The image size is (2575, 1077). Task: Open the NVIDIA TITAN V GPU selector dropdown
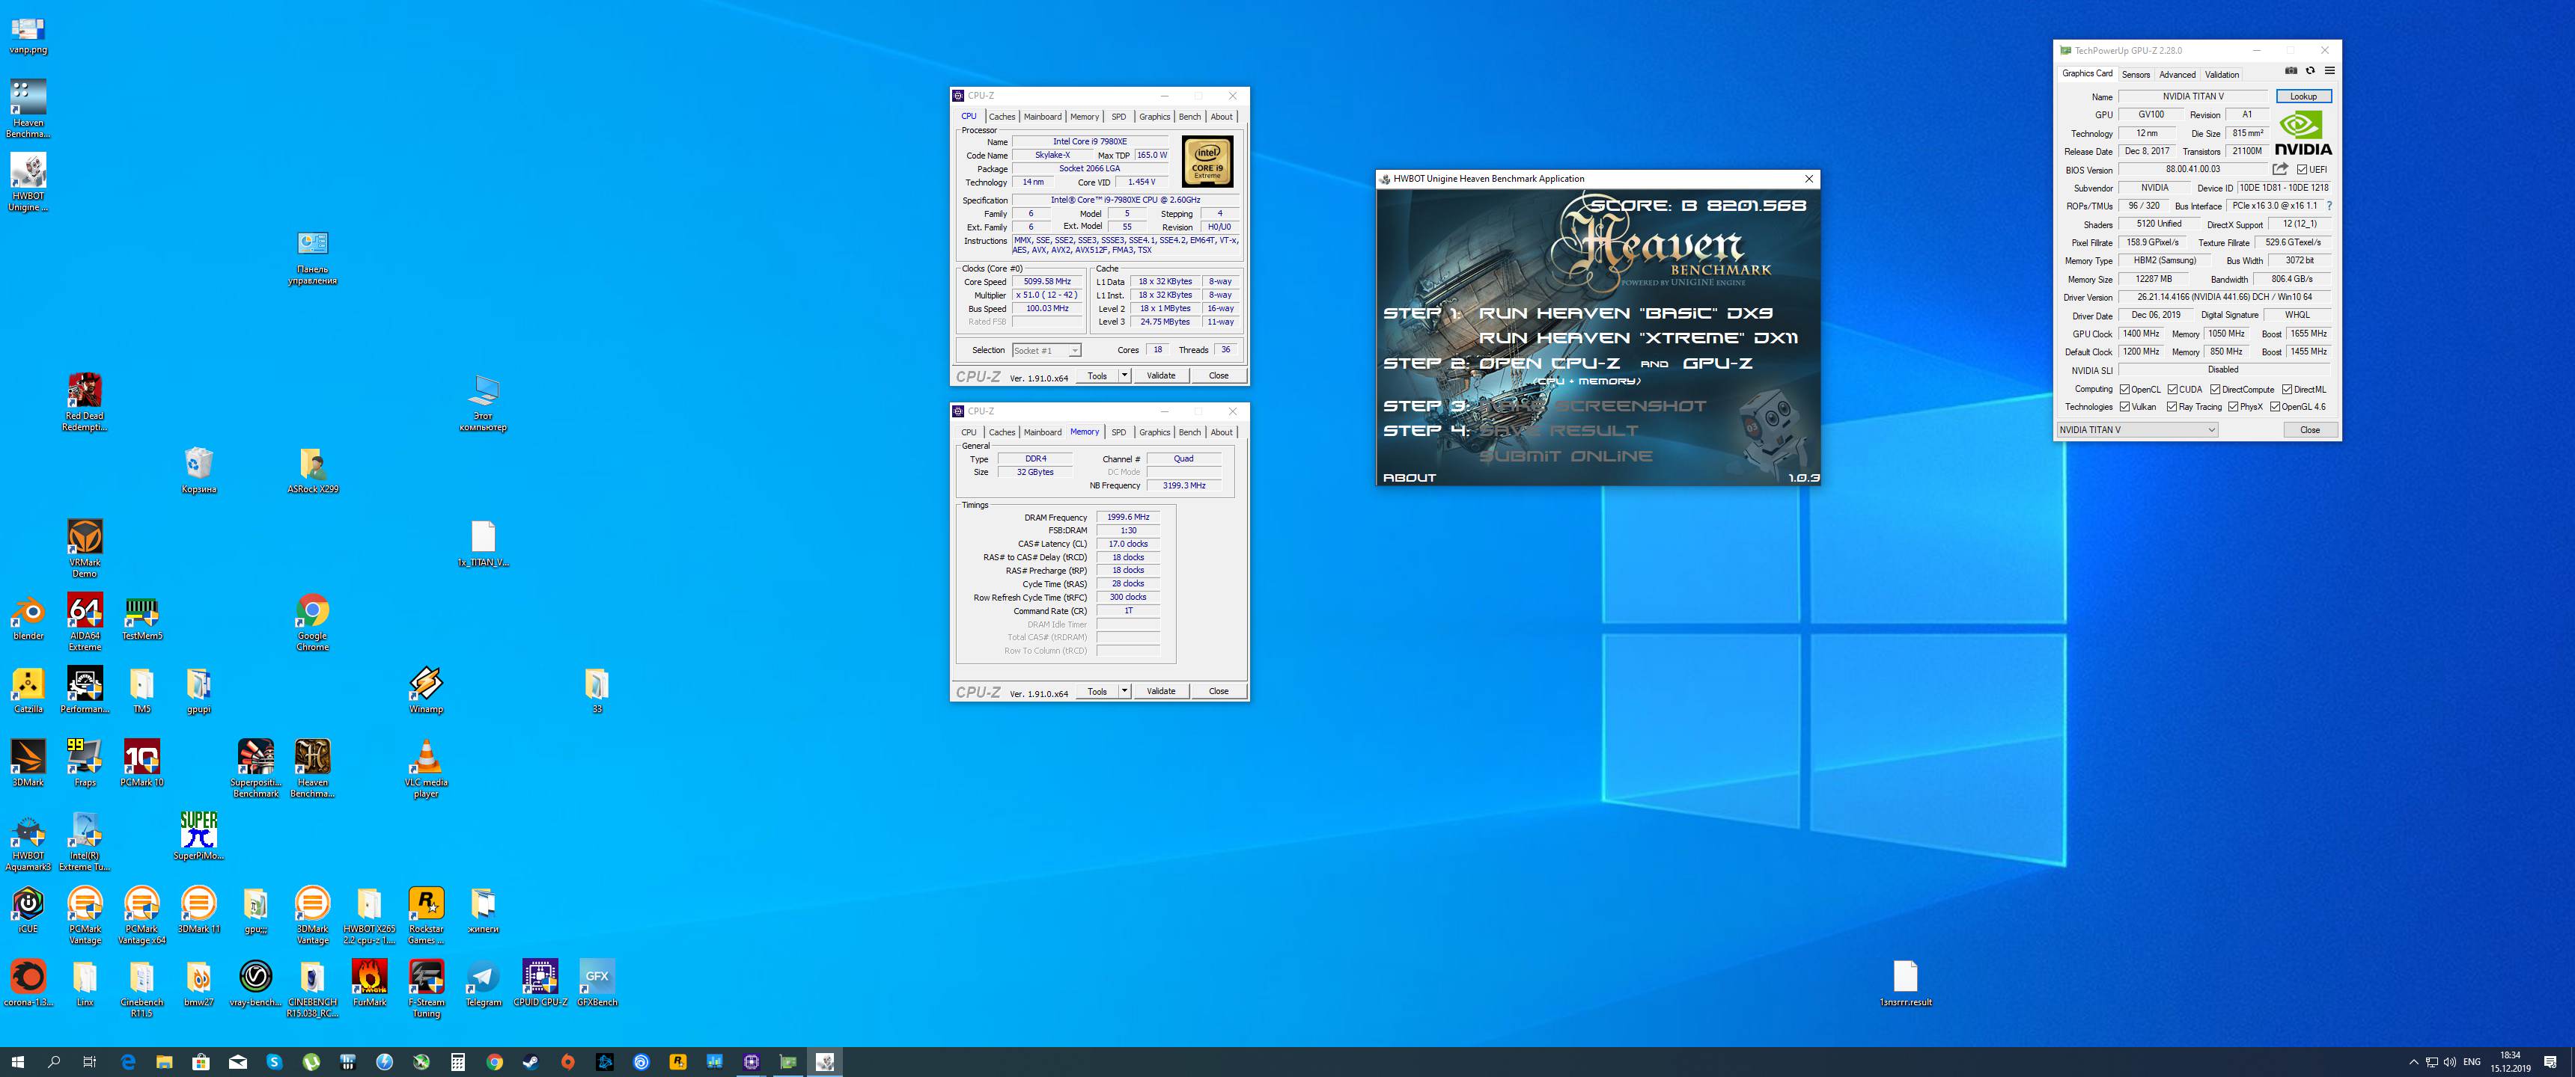2137,429
